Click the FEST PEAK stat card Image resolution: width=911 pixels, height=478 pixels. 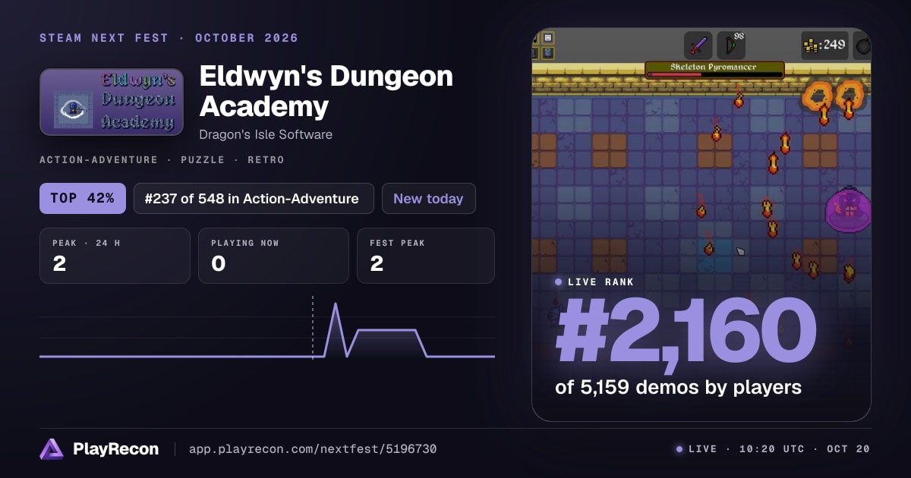pyautogui.click(x=426, y=256)
